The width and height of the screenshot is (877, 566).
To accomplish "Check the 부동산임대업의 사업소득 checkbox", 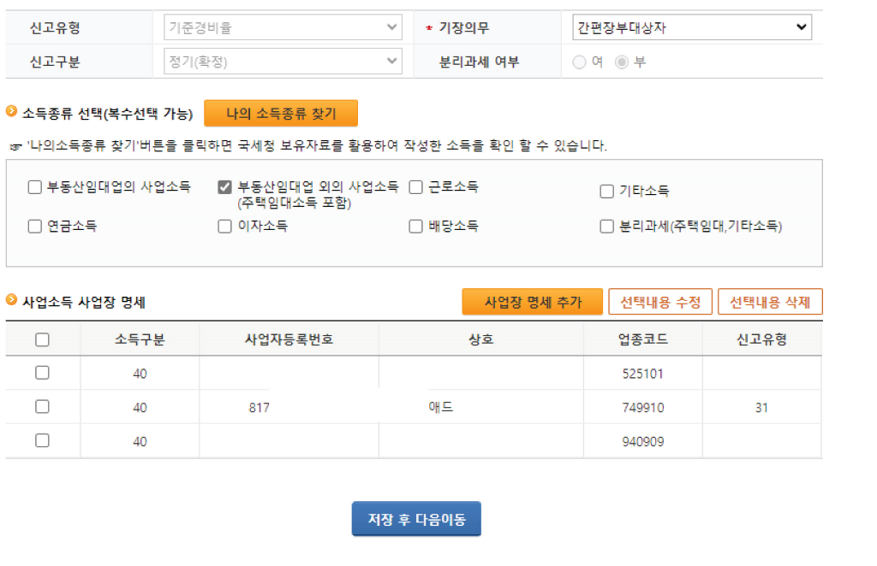I will (x=35, y=187).
